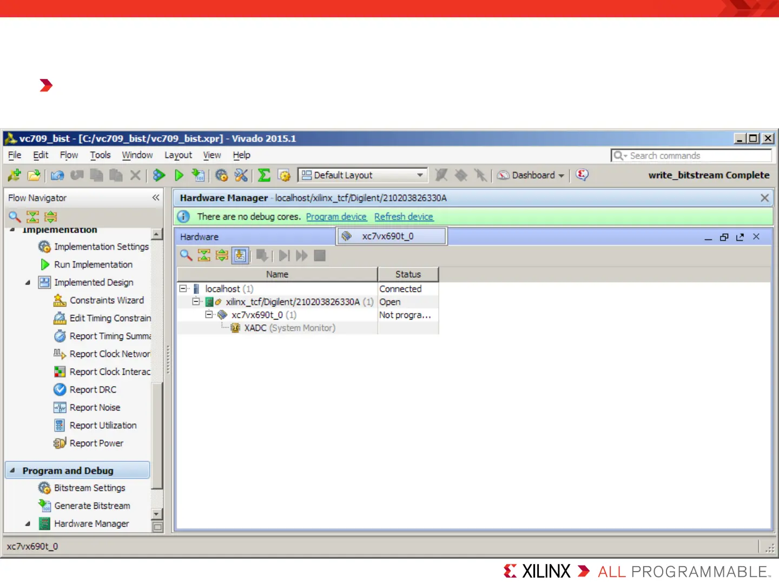This screenshot has width=779, height=584.
Task: Collapse the Flow Navigator with double chevron
Action: 156,197
